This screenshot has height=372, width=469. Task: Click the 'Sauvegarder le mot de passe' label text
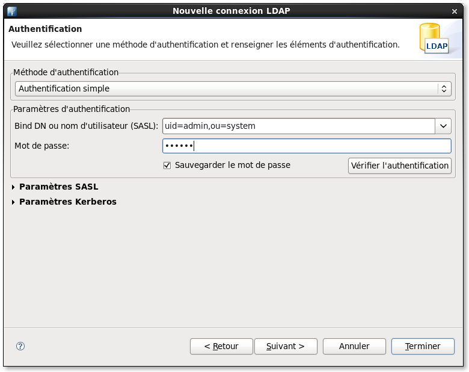click(232, 165)
